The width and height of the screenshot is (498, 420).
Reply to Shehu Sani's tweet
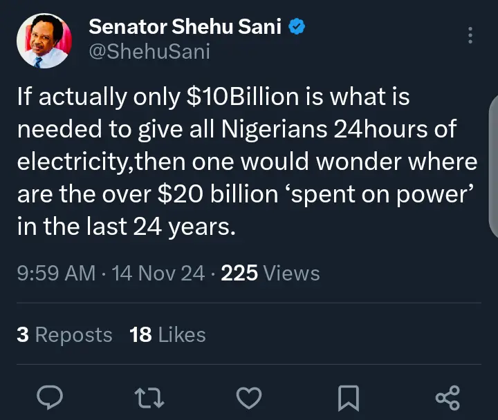pos(49,397)
